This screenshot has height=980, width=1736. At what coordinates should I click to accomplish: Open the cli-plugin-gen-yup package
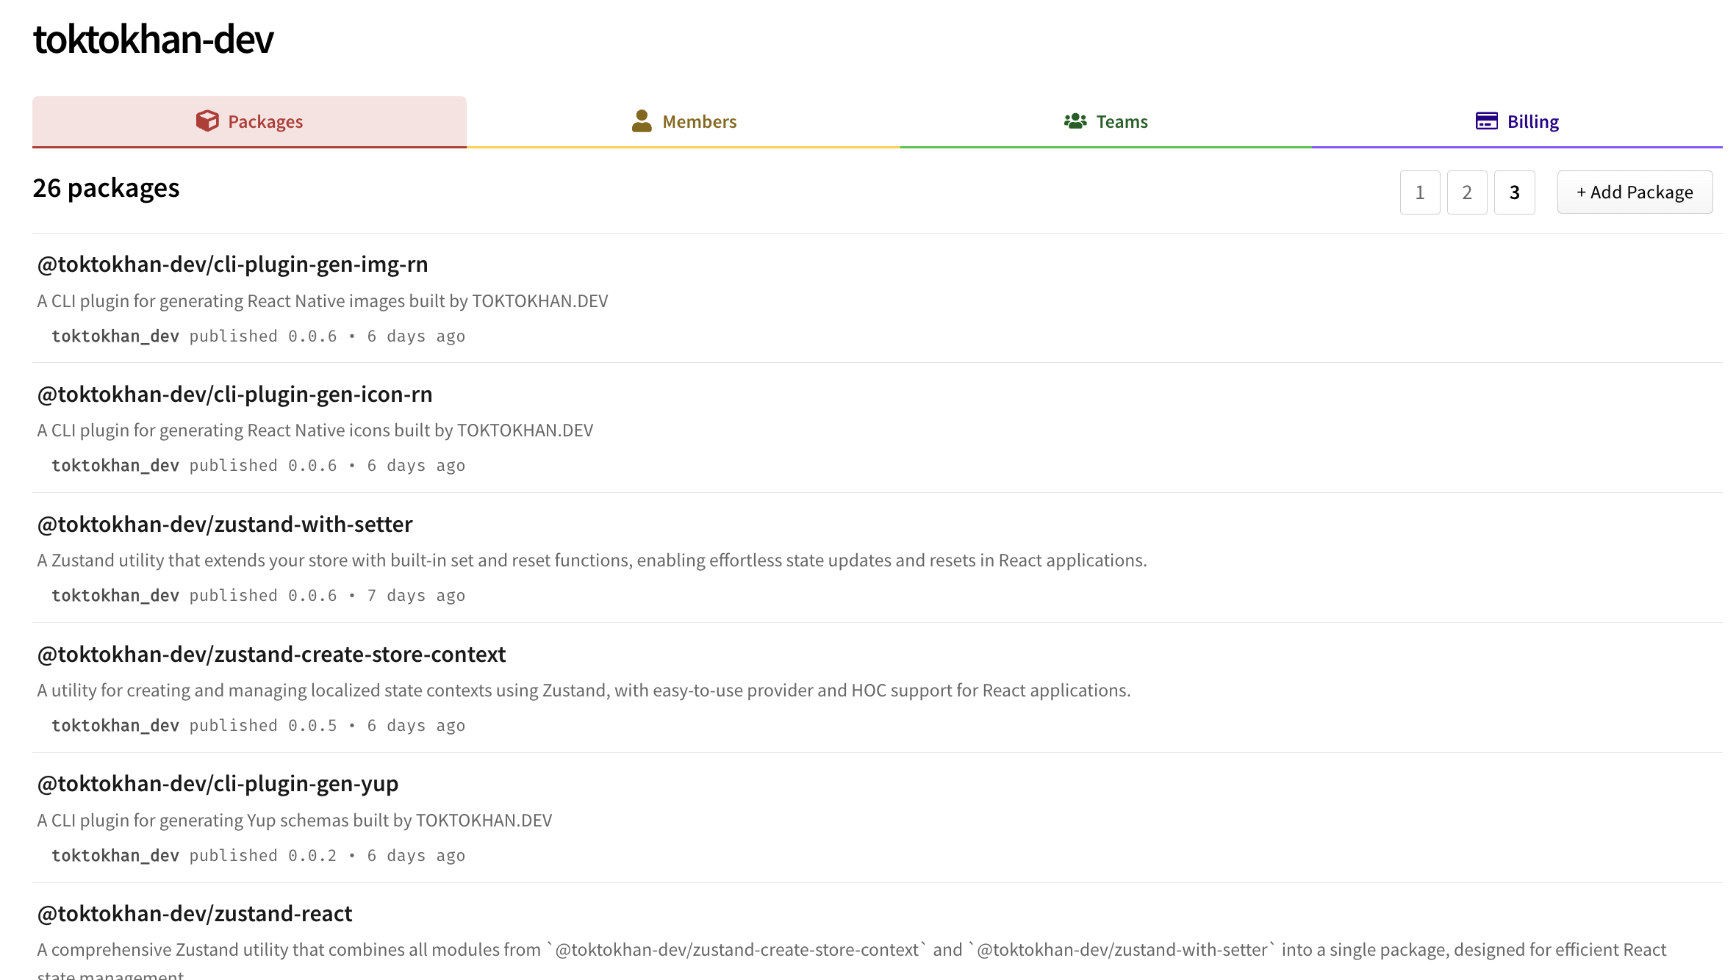click(218, 784)
